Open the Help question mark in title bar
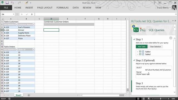 [x=155, y=3]
